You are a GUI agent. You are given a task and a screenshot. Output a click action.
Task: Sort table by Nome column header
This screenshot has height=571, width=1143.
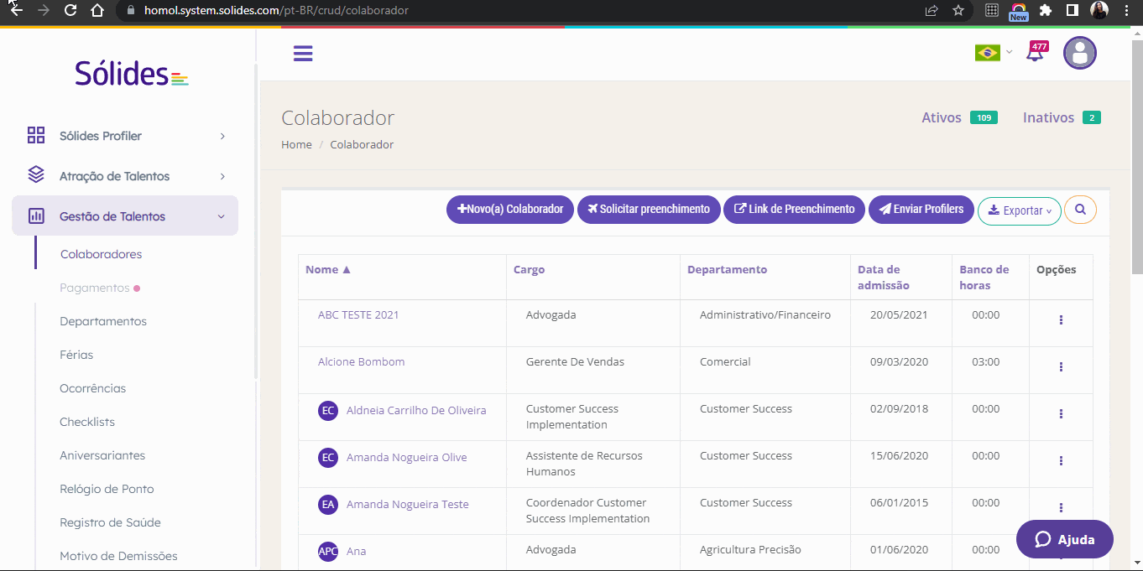(328, 270)
